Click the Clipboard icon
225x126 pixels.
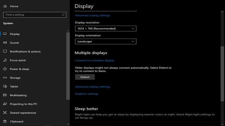pyautogui.click(x=5, y=121)
